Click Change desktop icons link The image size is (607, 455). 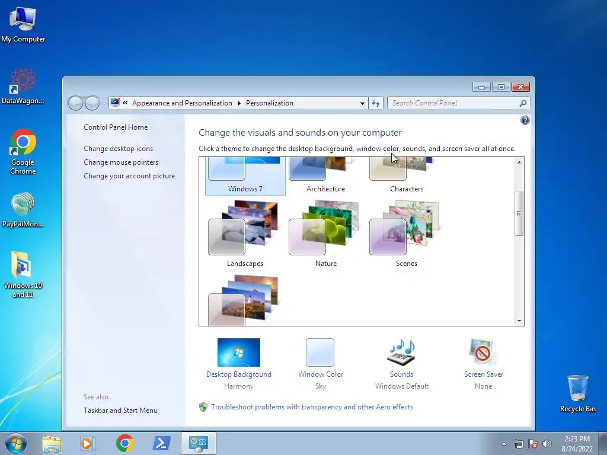tap(118, 149)
